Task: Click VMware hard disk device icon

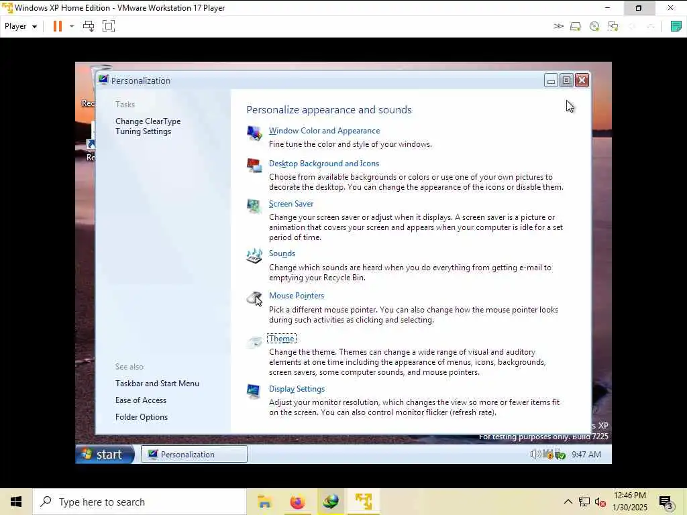Action: point(575,26)
